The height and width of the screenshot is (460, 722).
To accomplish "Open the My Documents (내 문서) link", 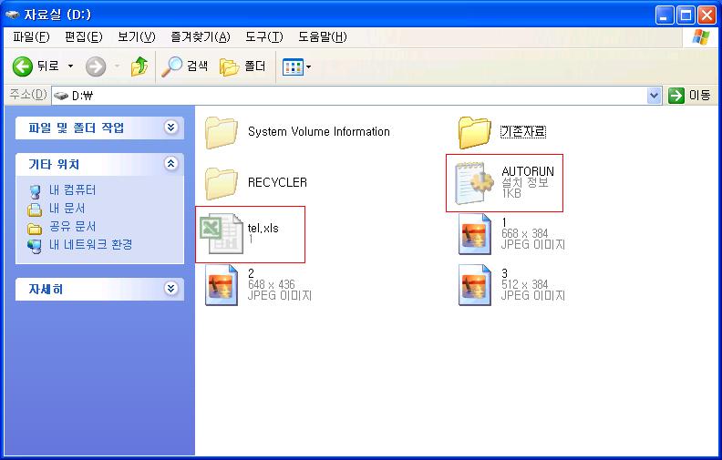I will coord(67,209).
